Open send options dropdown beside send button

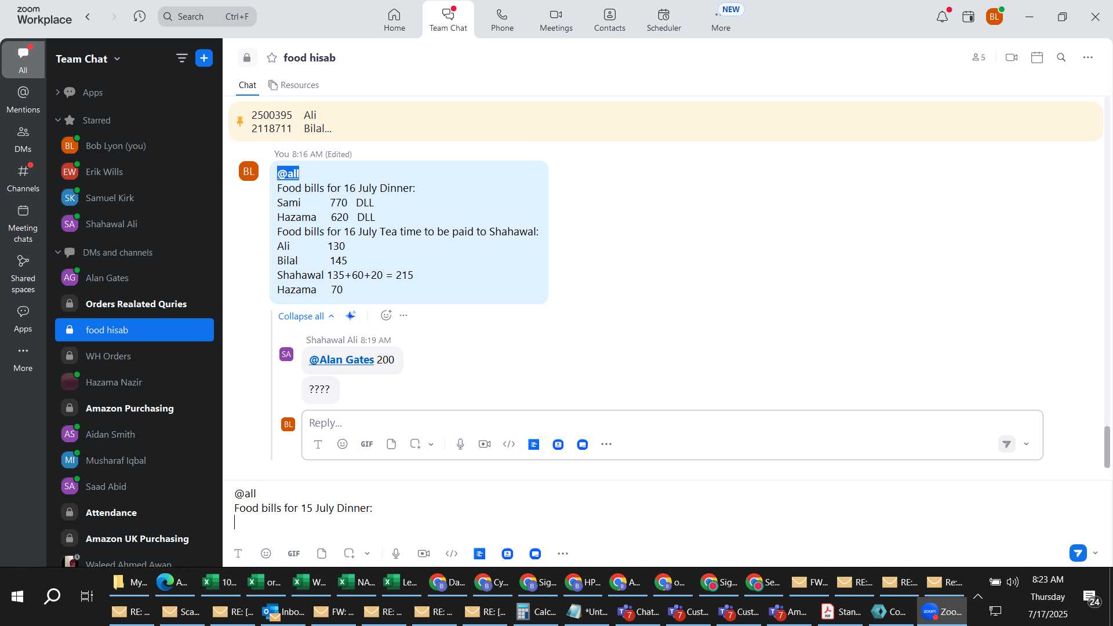(x=1095, y=553)
